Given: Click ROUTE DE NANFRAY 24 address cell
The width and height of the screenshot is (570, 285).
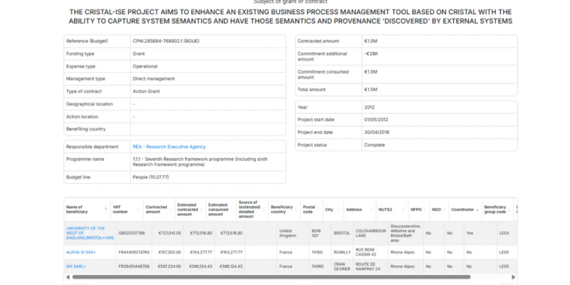Looking at the screenshot, I should coord(368,266).
